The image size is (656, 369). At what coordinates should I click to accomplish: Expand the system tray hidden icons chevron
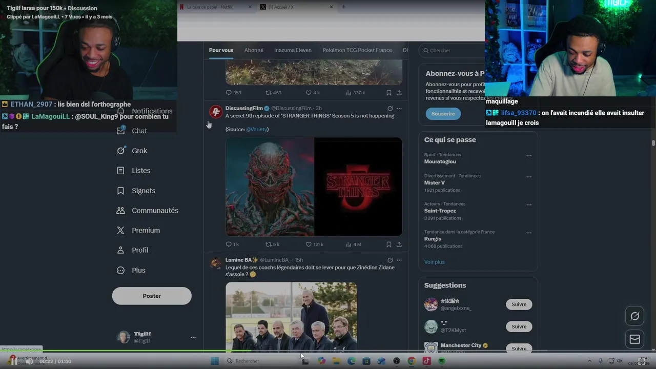(x=589, y=361)
